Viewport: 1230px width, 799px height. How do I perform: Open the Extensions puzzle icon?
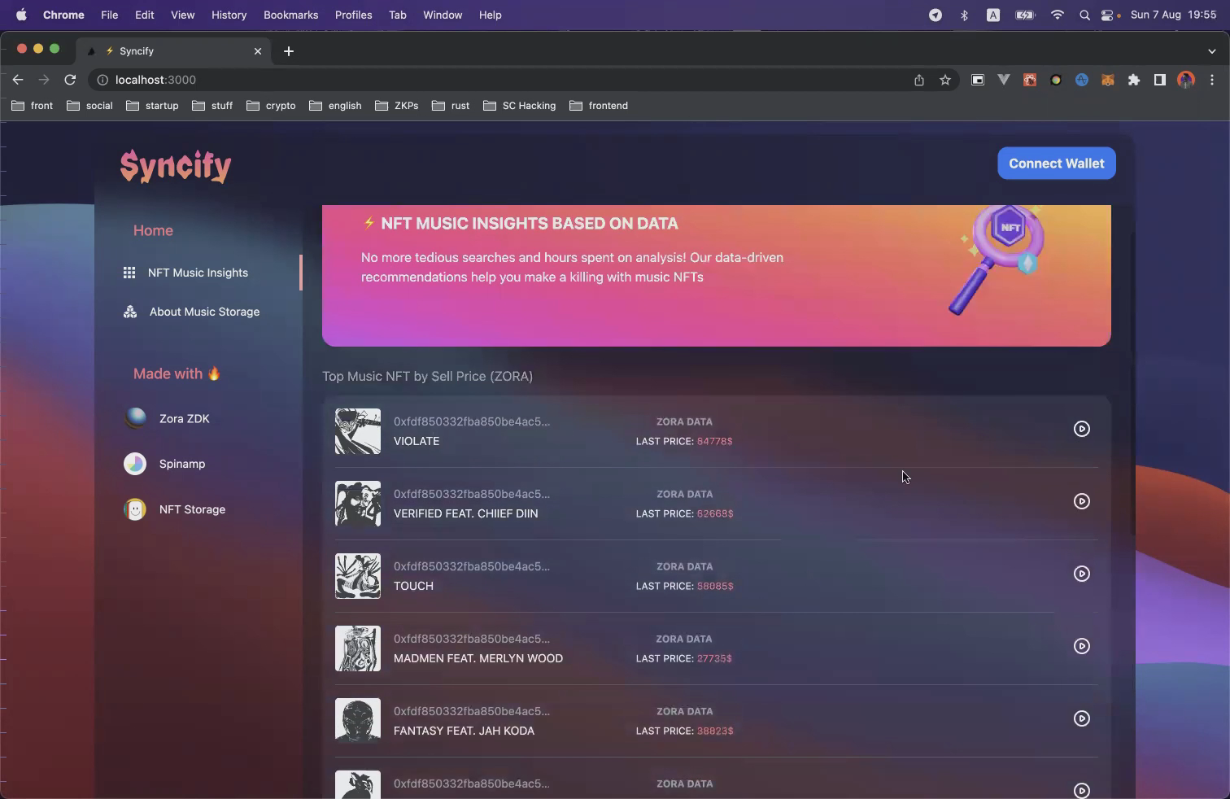pos(1133,80)
